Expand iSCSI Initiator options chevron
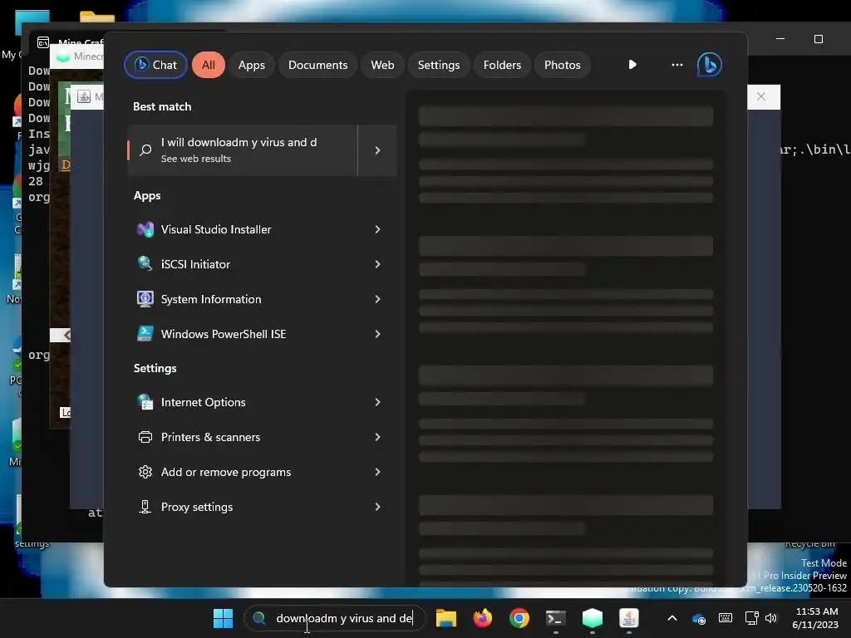 (x=378, y=264)
